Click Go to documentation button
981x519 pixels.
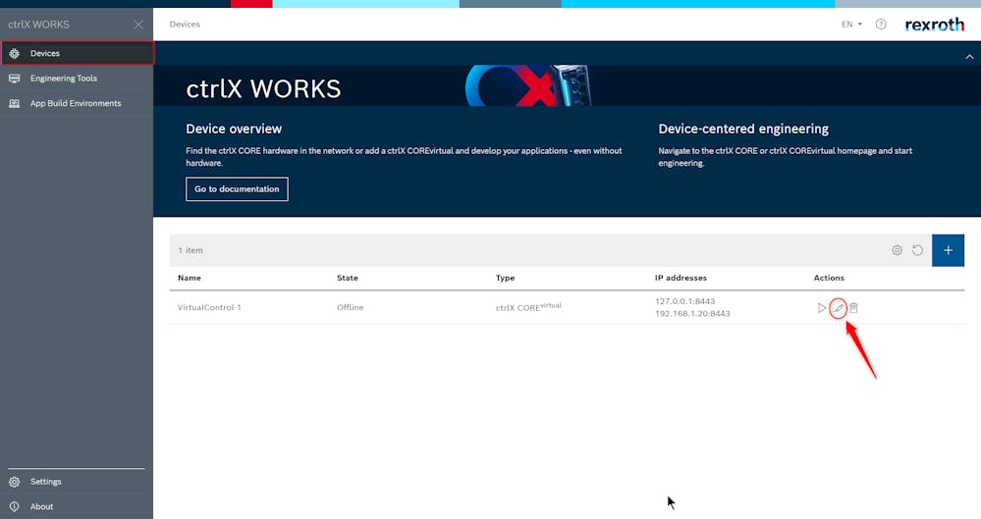[237, 188]
